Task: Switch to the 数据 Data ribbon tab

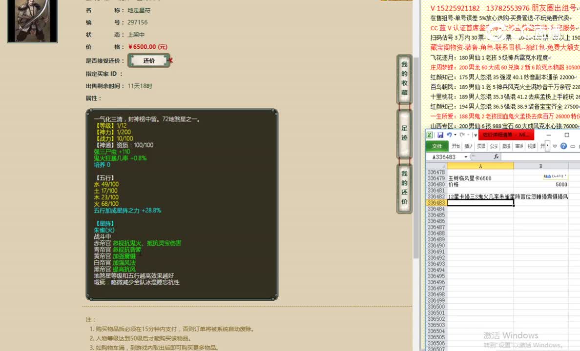Action: pyautogui.click(x=506, y=146)
